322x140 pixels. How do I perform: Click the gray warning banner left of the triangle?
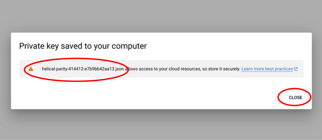tap(23, 69)
